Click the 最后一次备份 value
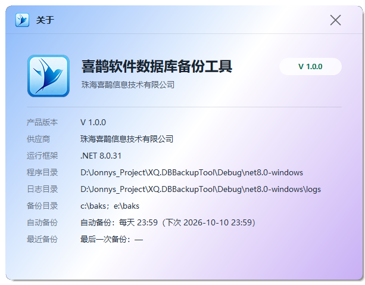The height and width of the screenshot is (285, 365). point(111,239)
